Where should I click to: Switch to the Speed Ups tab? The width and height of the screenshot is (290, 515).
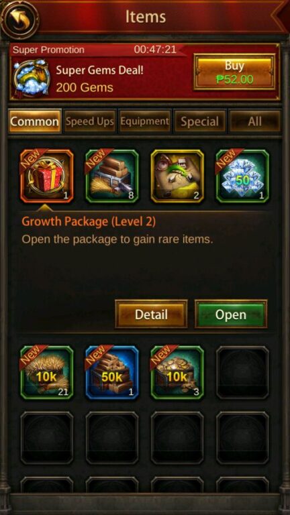click(90, 121)
